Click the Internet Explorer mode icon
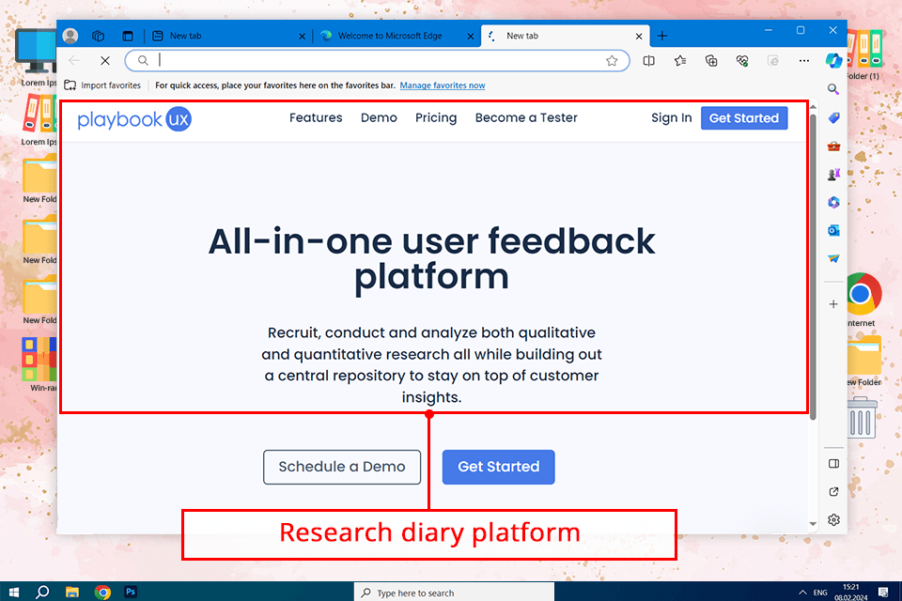Viewport: 902px width, 601px height. pyautogui.click(x=773, y=60)
